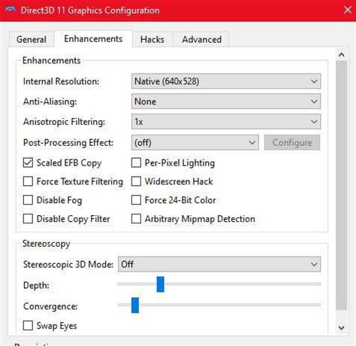Open the Anisotropic Filtering dropdown

(x=226, y=122)
